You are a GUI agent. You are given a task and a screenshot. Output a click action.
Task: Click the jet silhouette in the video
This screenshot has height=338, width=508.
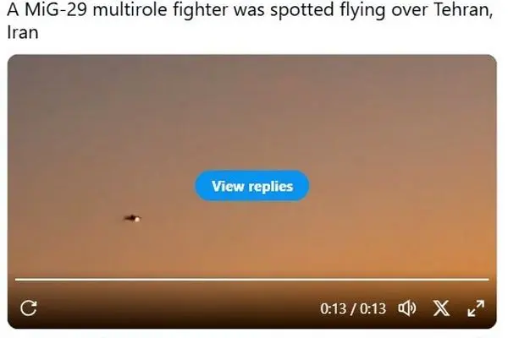coord(131,218)
